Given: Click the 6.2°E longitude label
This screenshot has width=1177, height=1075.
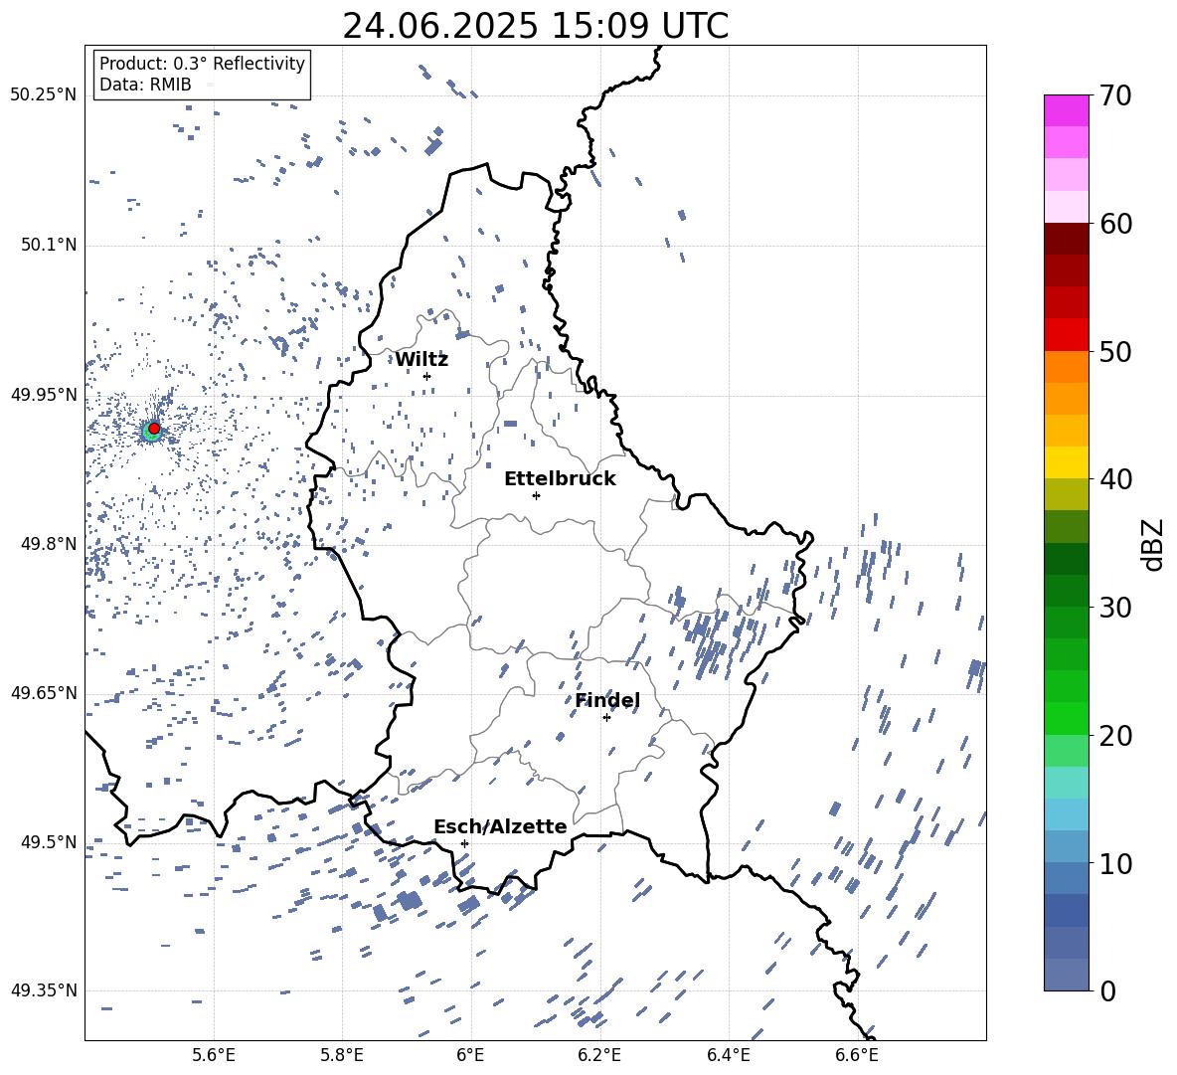Looking at the screenshot, I should [x=599, y=1055].
